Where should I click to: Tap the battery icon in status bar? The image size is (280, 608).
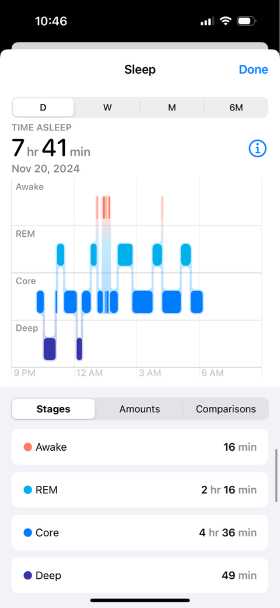(245, 21)
